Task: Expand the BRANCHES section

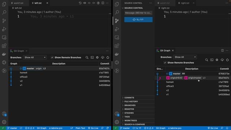Action: click(x=138, y=105)
